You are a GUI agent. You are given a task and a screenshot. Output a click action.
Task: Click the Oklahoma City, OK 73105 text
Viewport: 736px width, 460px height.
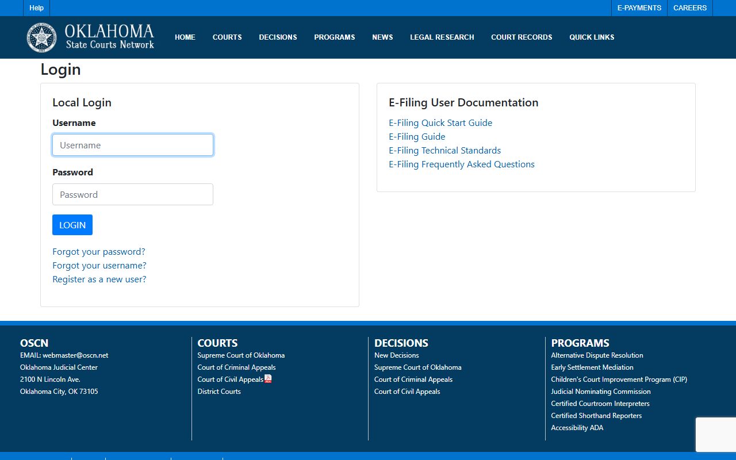tap(59, 392)
